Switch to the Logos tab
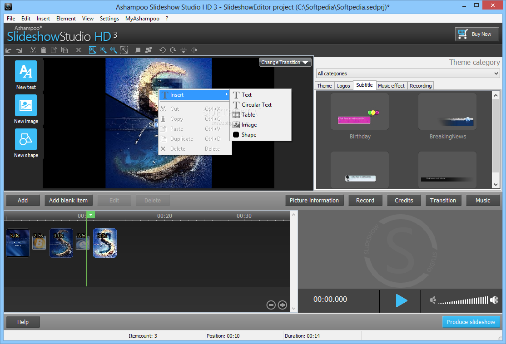This screenshot has width=506, height=344. [343, 85]
